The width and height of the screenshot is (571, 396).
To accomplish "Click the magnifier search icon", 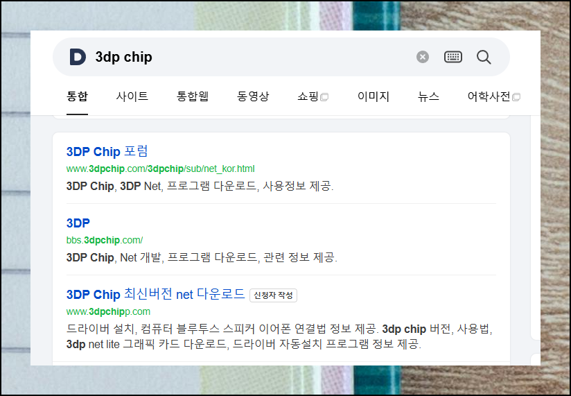I will (484, 57).
